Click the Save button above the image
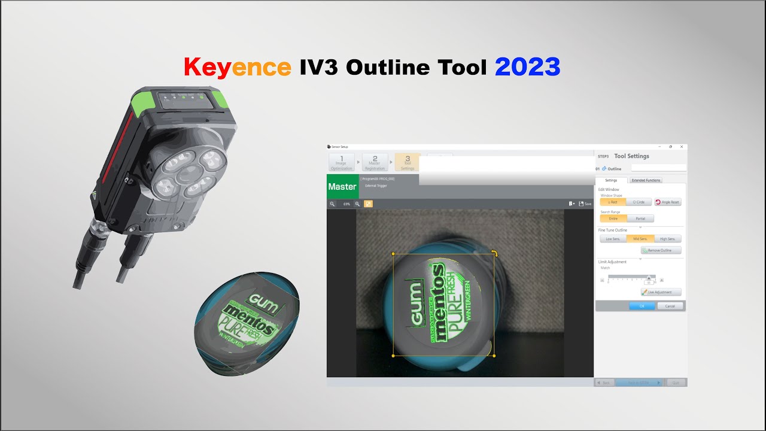This screenshot has width=766, height=431. click(x=585, y=204)
